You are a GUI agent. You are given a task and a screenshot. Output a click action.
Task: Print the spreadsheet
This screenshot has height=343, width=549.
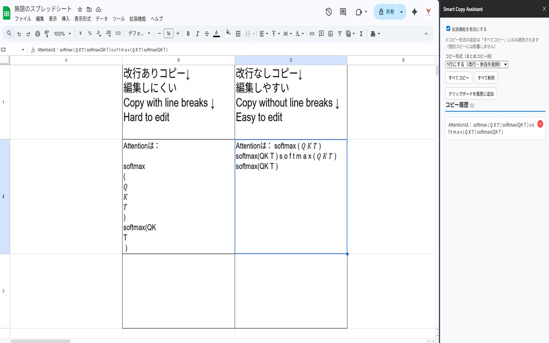tap(37, 33)
